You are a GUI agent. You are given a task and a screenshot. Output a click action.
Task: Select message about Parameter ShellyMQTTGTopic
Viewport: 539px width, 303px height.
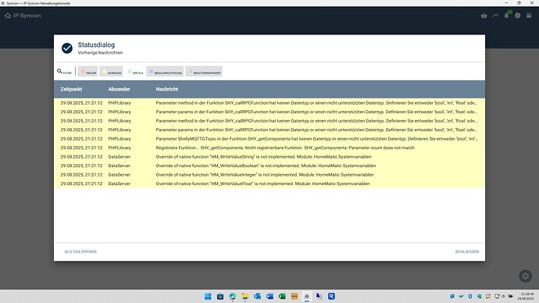pos(269,139)
